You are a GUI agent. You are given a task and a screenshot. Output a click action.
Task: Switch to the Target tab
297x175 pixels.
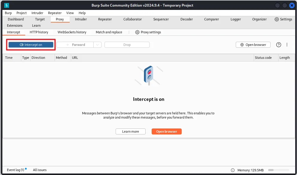pyautogui.click(x=40, y=19)
